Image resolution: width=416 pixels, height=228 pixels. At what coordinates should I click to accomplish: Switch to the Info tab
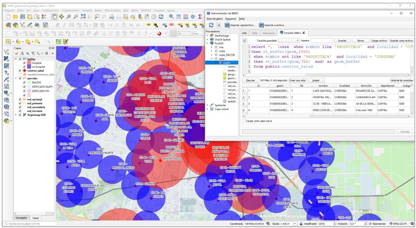point(244,33)
